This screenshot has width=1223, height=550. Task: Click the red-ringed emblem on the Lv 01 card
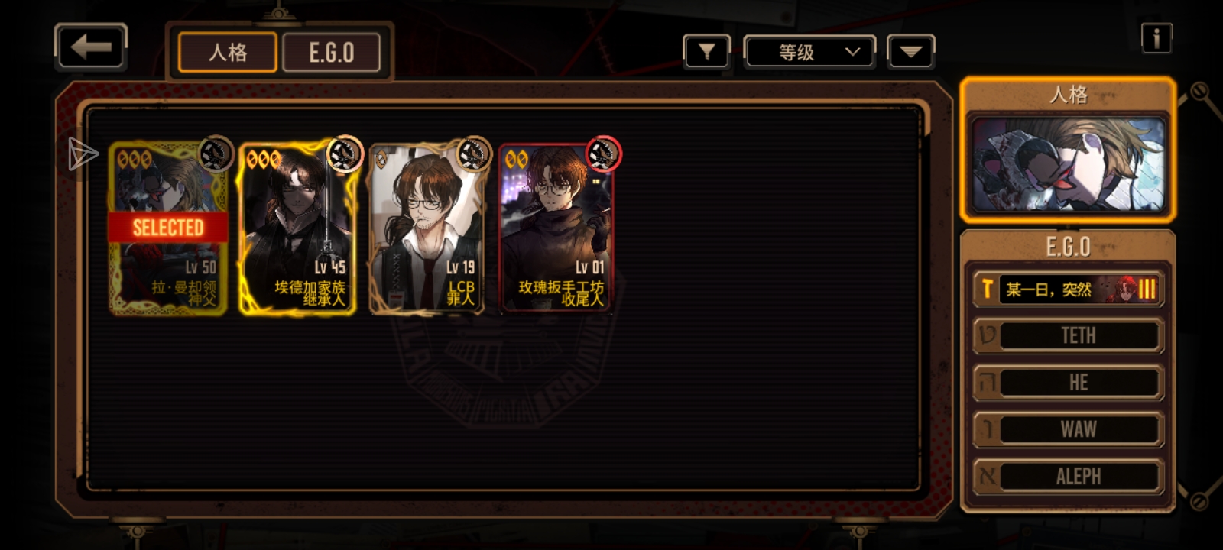(x=603, y=154)
